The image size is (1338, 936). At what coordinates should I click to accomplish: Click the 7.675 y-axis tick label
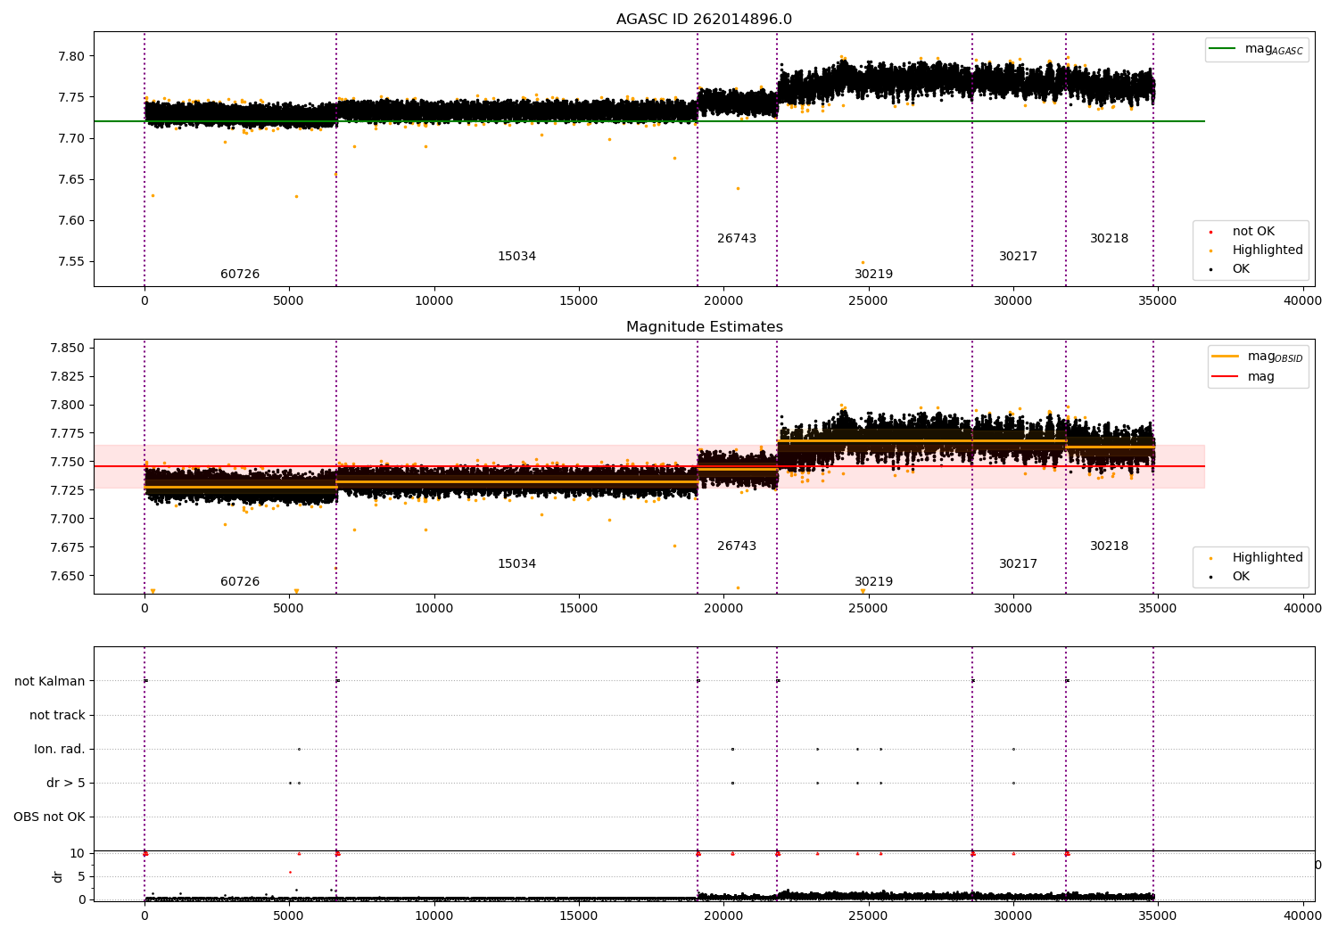click(68, 548)
